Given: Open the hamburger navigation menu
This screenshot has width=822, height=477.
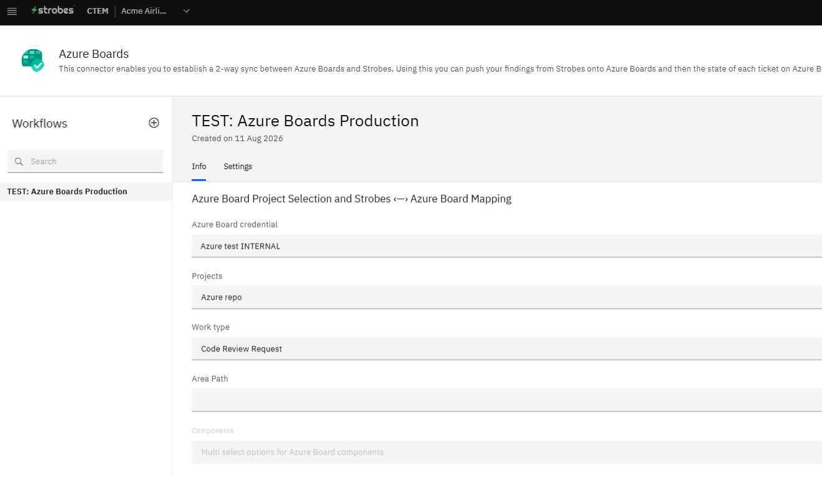Looking at the screenshot, I should click(12, 11).
